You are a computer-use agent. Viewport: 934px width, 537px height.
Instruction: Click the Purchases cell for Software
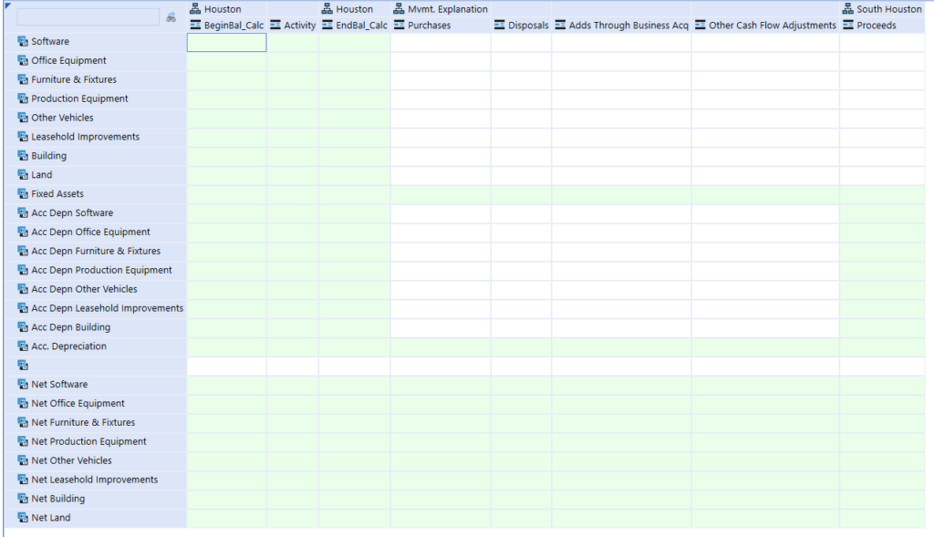coord(440,42)
